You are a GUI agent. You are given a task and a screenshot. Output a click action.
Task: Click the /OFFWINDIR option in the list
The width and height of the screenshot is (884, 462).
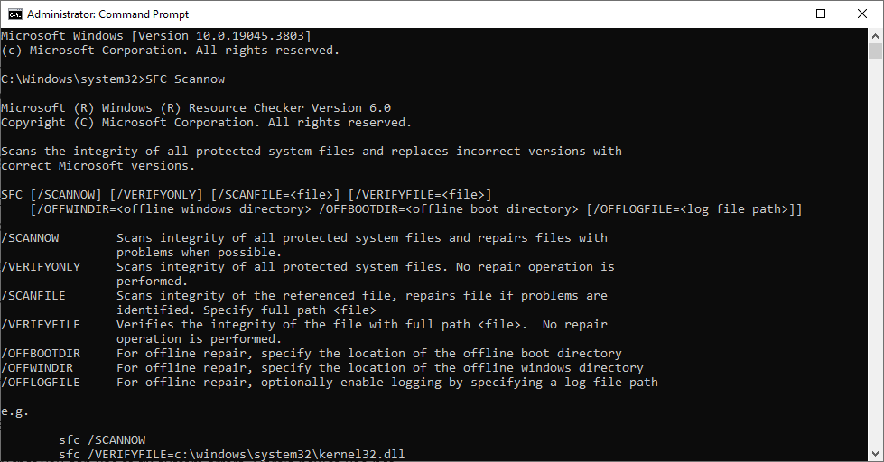tap(37, 368)
